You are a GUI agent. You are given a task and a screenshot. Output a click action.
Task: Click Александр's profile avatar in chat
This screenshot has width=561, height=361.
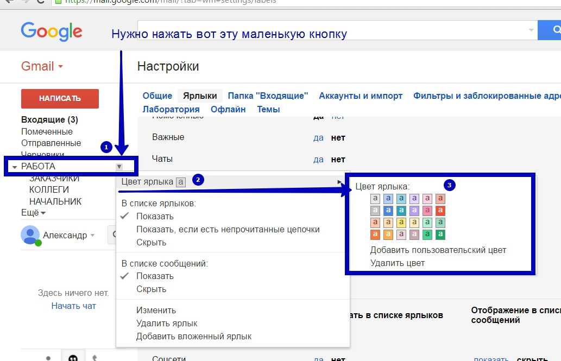(x=30, y=235)
